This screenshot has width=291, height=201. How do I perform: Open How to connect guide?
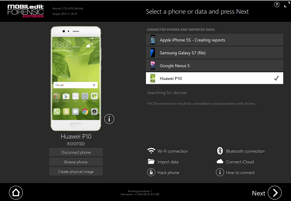pyautogui.click(x=241, y=172)
